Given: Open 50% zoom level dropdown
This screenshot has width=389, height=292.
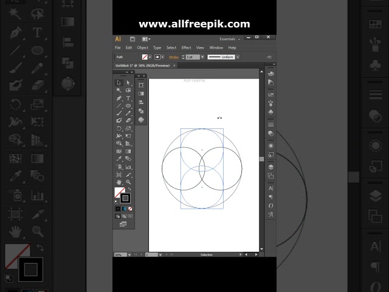Looking at the screenshot, I should pos(129,255).
